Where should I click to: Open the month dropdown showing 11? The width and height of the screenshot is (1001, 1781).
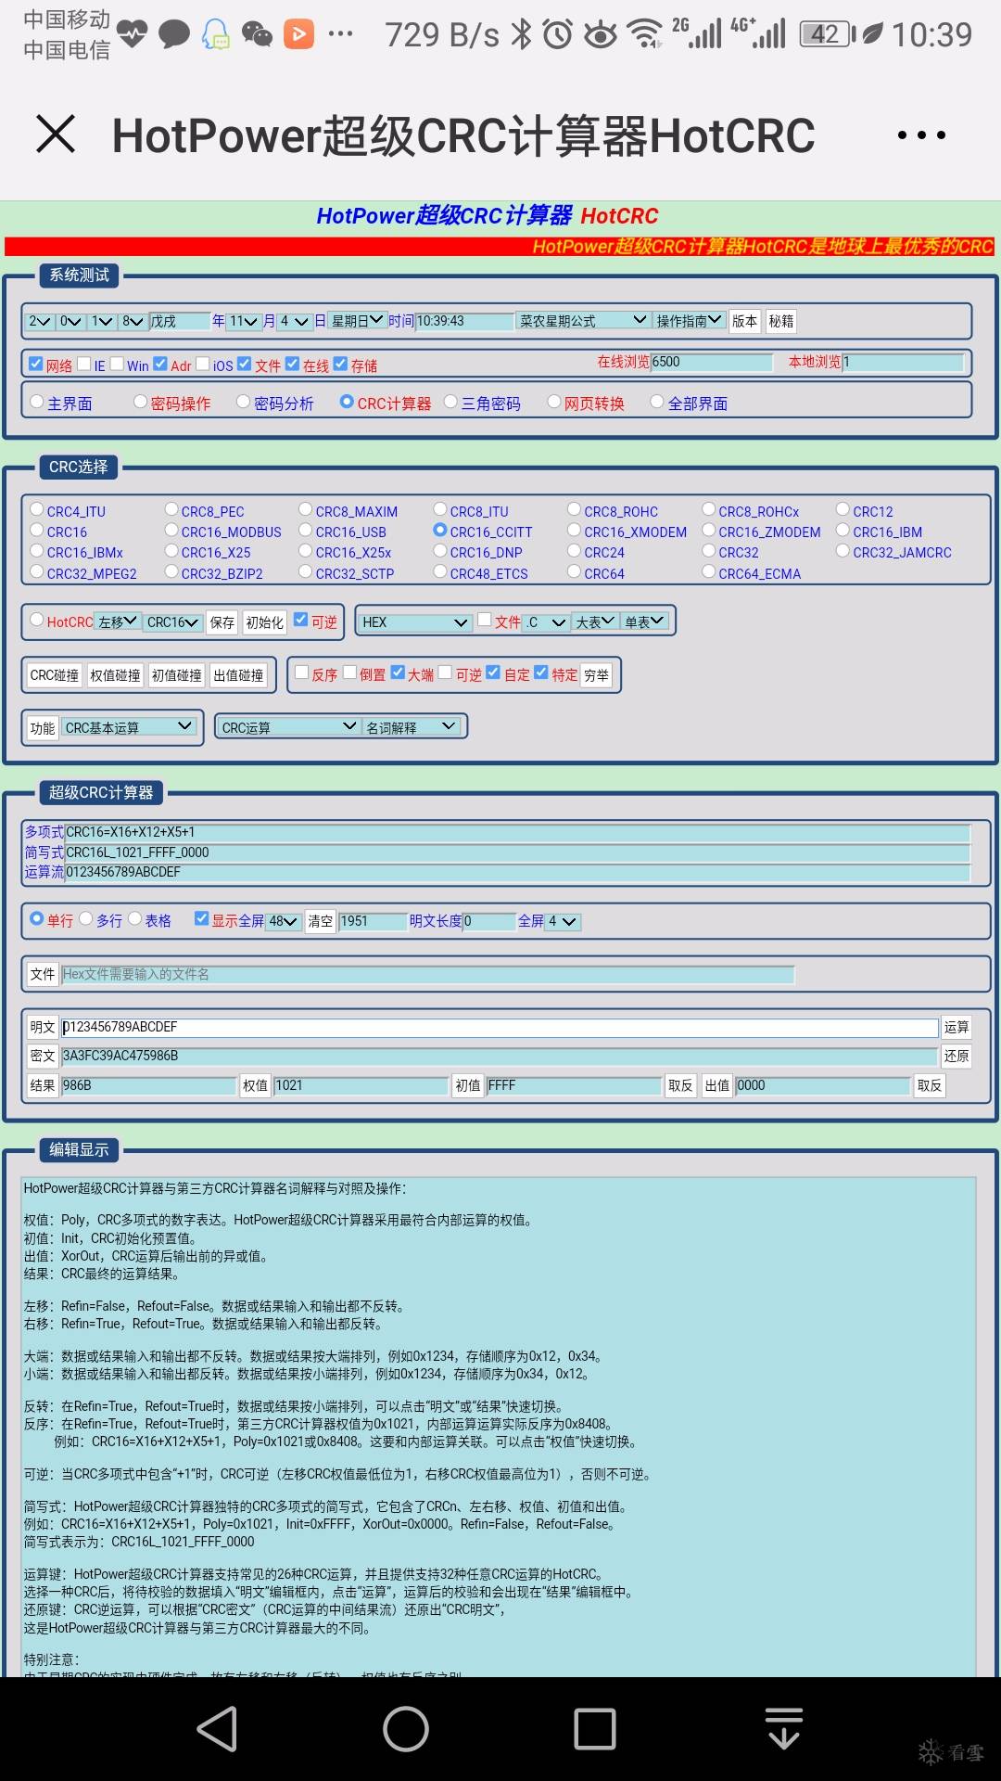[x=244, y=321]
